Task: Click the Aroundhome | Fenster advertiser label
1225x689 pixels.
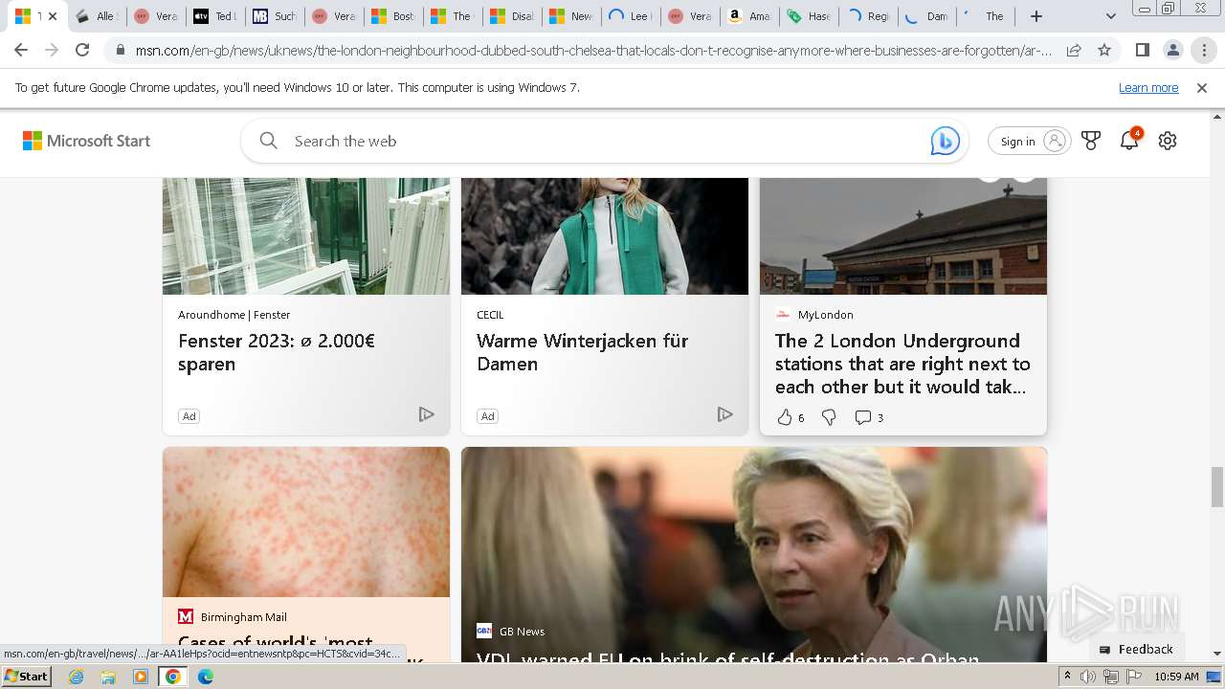Action: [234, 314]
